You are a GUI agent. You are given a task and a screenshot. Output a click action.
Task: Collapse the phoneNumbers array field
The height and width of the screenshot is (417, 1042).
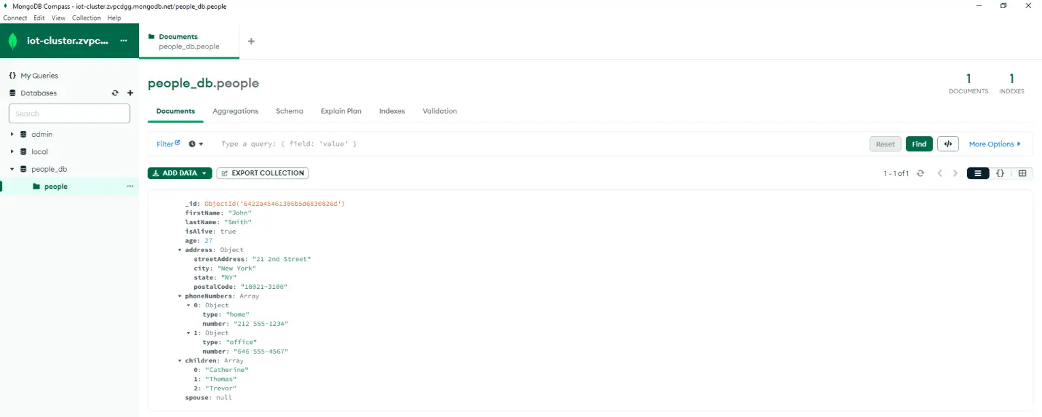tap(180, 296)
